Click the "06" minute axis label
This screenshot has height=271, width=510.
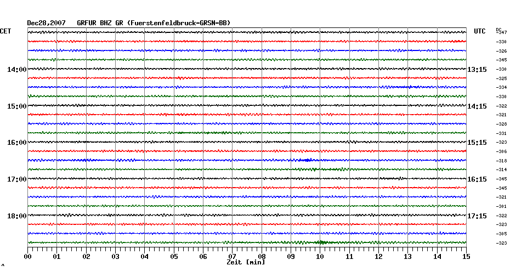(x=203, y=257)
